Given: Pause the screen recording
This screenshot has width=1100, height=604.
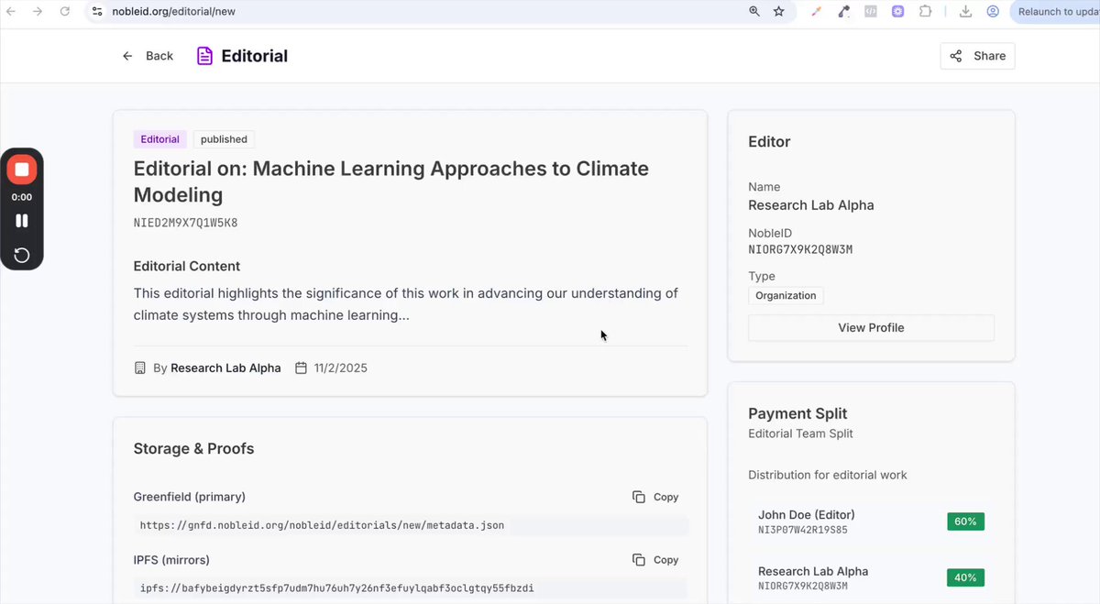Looking at the screenshot, I should (x=22, y=221).
